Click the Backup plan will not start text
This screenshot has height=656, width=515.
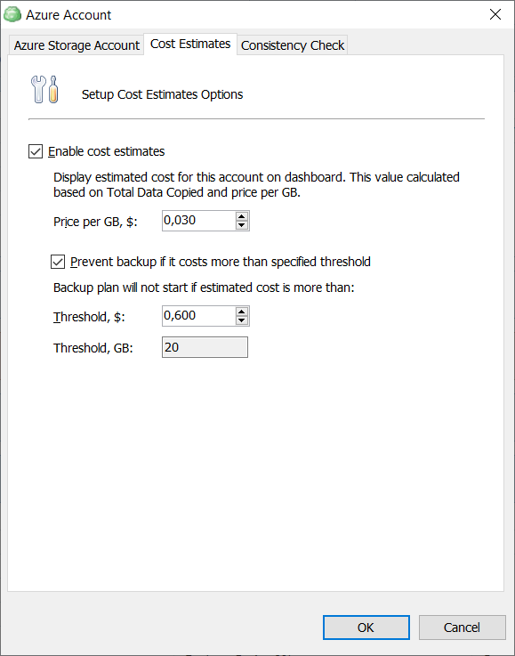click(x=204, y=288)
